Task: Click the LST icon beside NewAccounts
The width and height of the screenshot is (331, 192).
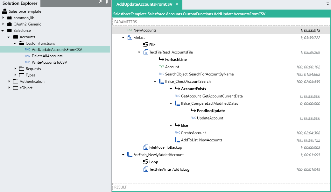Action: click(x=130, y=30)
